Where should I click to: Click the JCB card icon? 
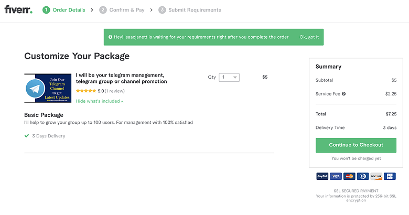pos(390,176)
